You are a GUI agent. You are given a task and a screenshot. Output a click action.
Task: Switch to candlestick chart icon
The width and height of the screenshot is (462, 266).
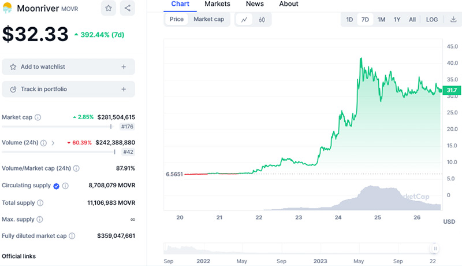point(262,20)
